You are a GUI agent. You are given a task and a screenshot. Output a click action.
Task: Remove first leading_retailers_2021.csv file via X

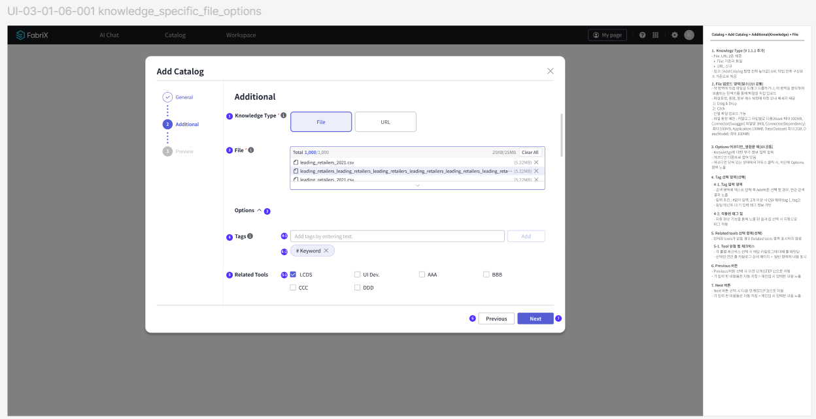click(x=536, y=162)
